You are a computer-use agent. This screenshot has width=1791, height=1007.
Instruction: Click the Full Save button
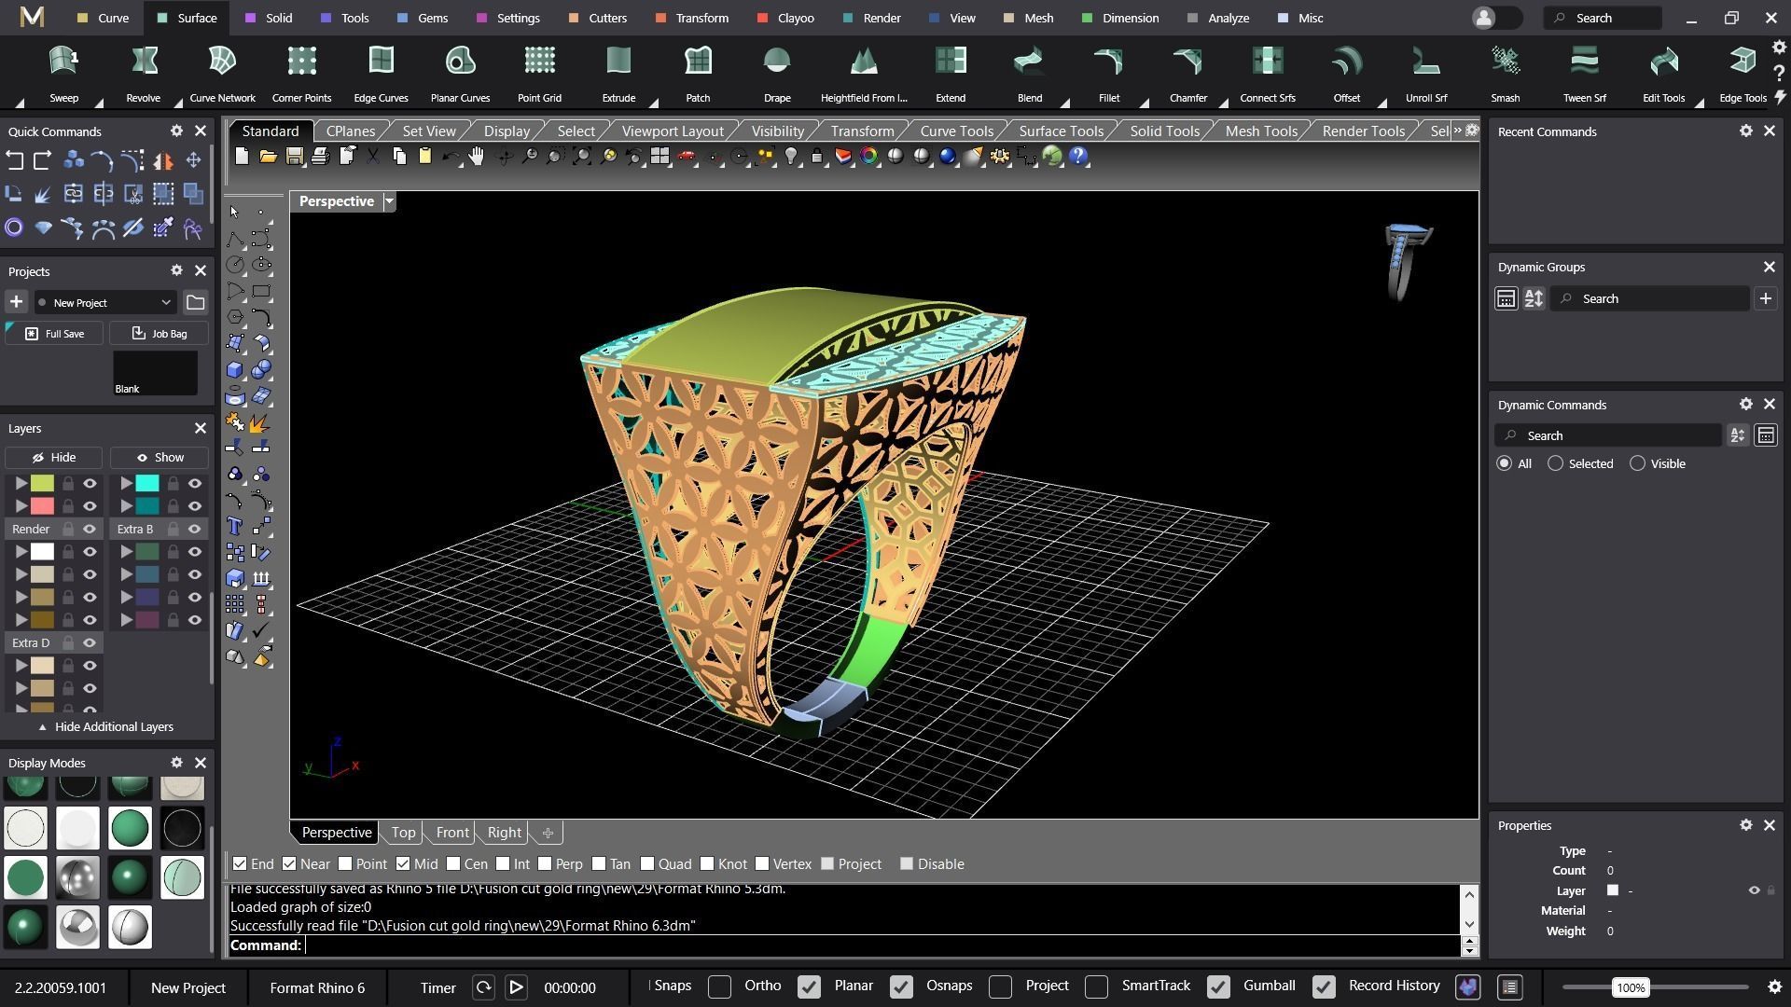(x=55, y=334)
